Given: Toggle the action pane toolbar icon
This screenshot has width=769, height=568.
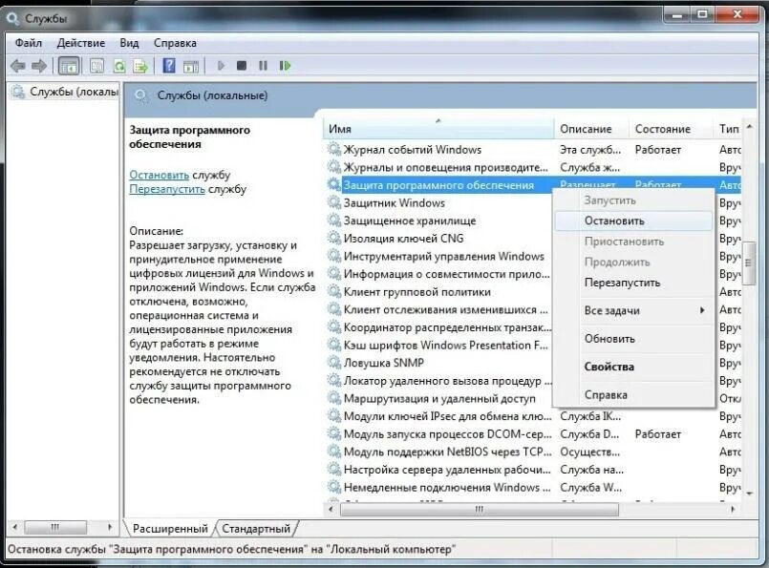Looking at the screenshot, I should [191, 66].
